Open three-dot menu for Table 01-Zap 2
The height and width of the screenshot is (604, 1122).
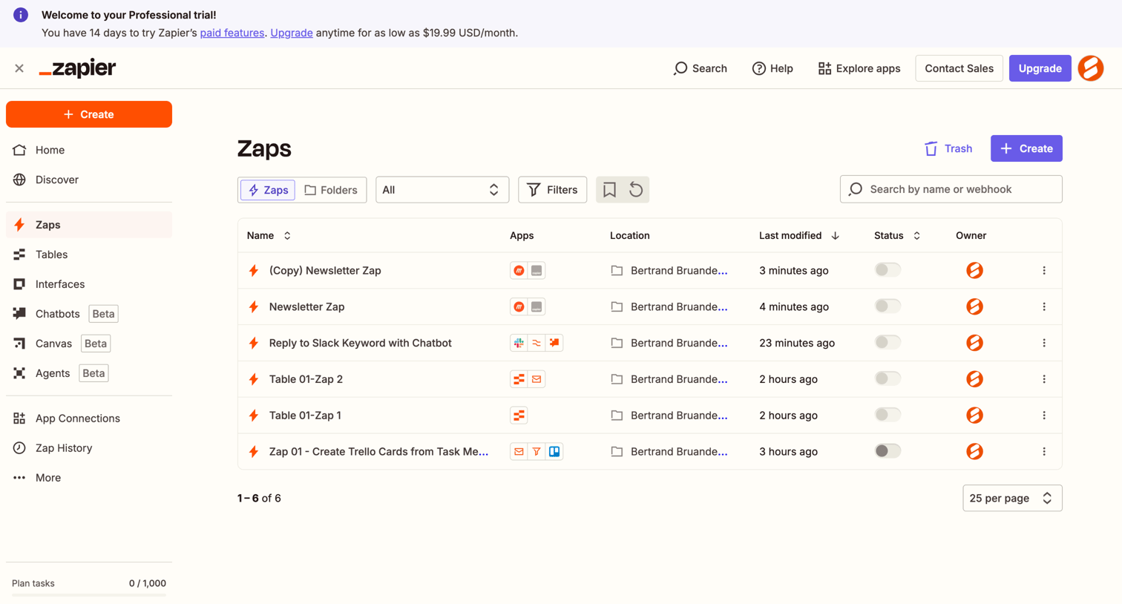point(1044,379)
